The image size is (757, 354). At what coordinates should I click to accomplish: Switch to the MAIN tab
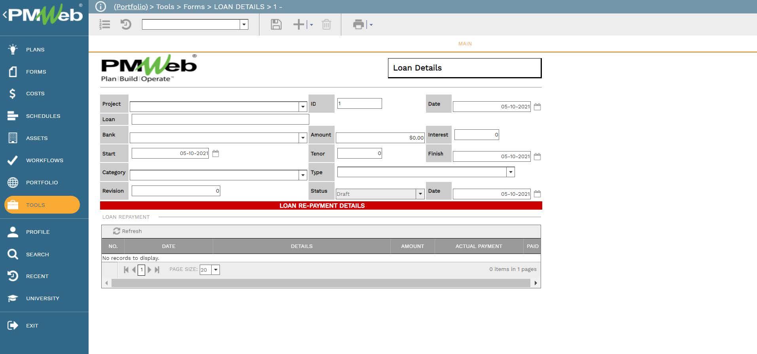465,44
